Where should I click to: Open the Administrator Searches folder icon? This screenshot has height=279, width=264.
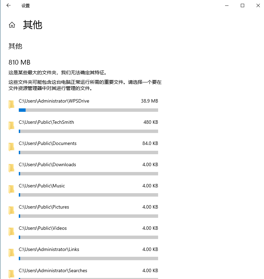(x=11, y=274)
